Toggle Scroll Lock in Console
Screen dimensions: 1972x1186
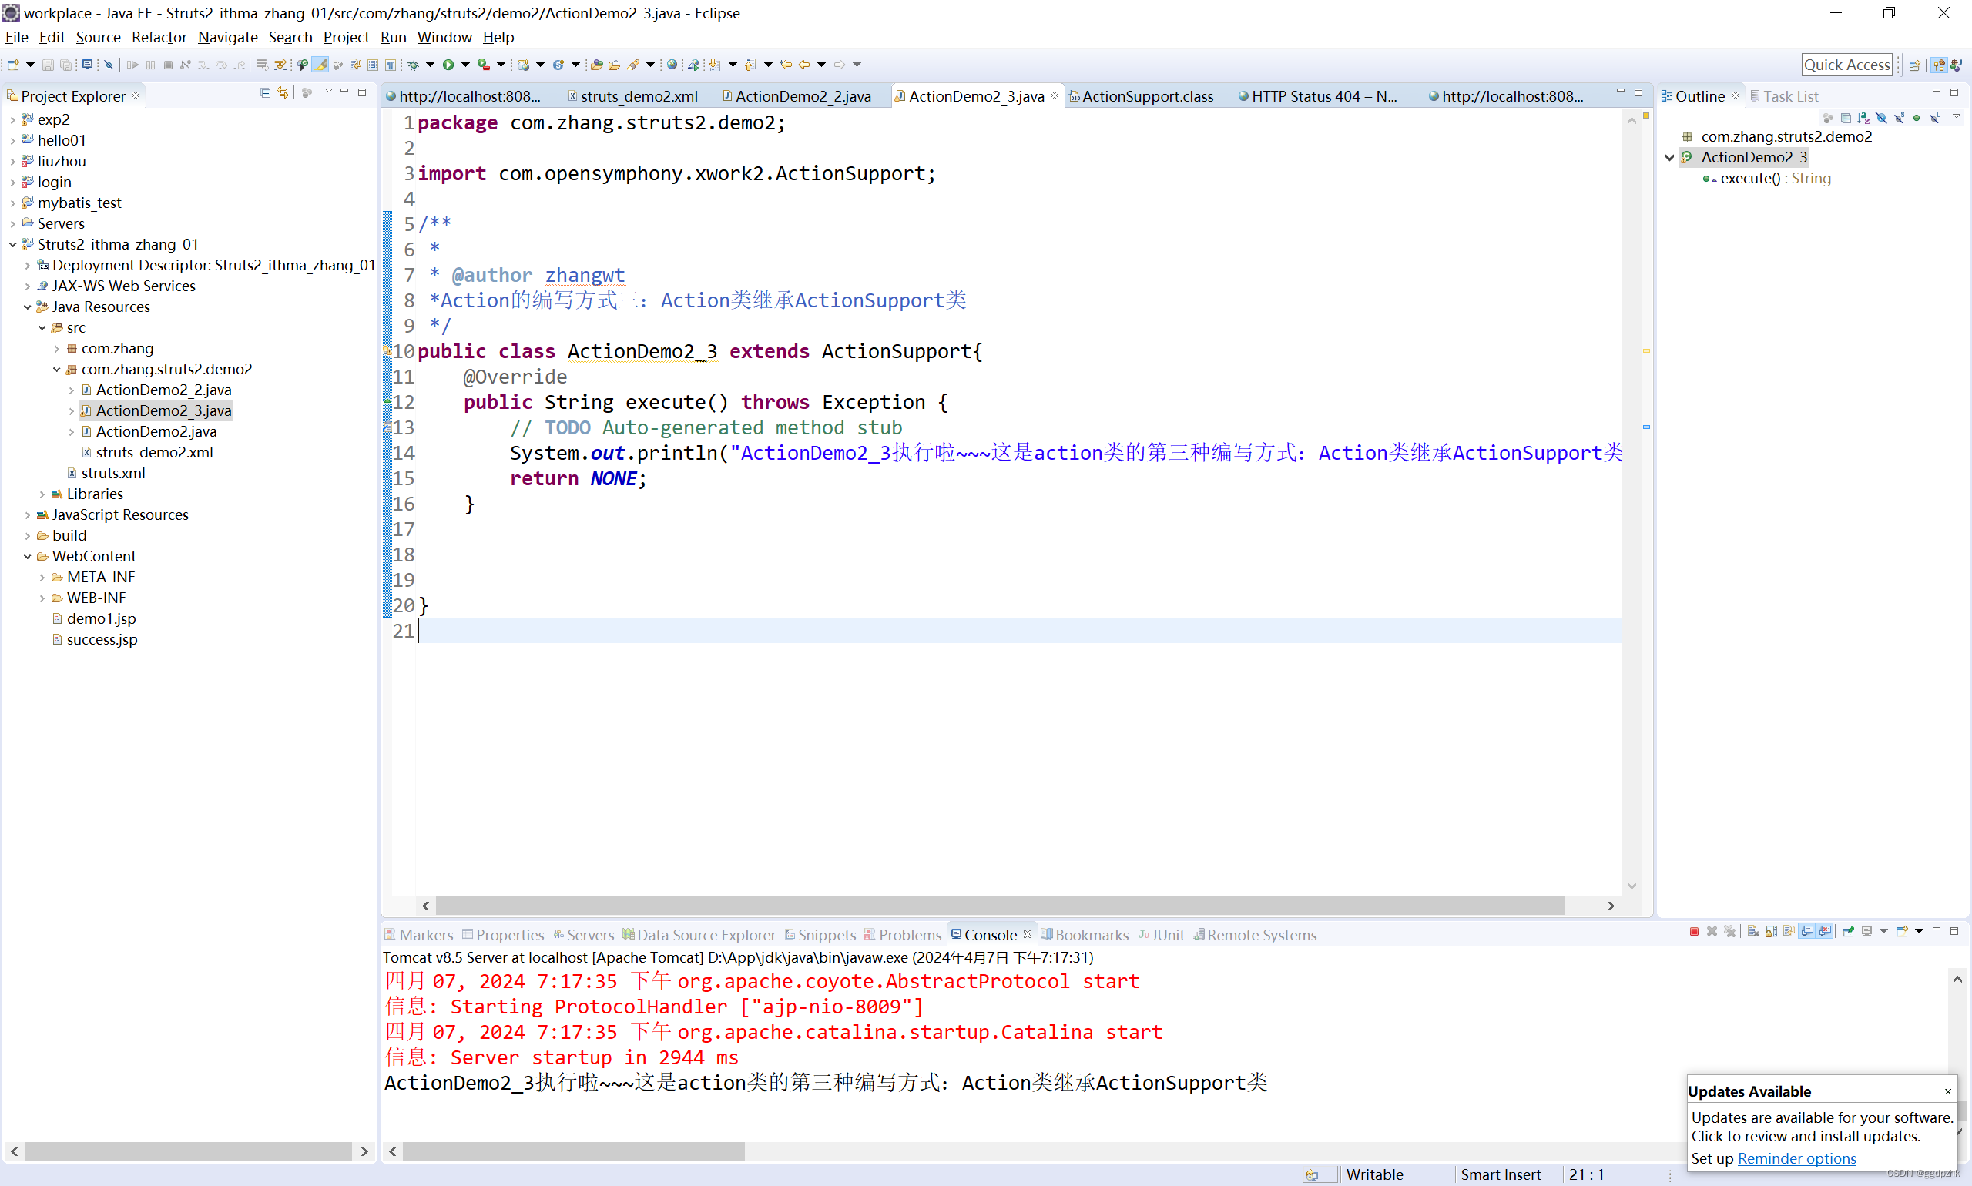(1772, 932)
